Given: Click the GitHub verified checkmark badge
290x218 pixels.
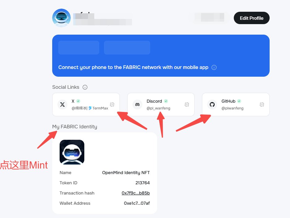Looking at the screenshot, I should pyautogui.click(x=239, y=101).
